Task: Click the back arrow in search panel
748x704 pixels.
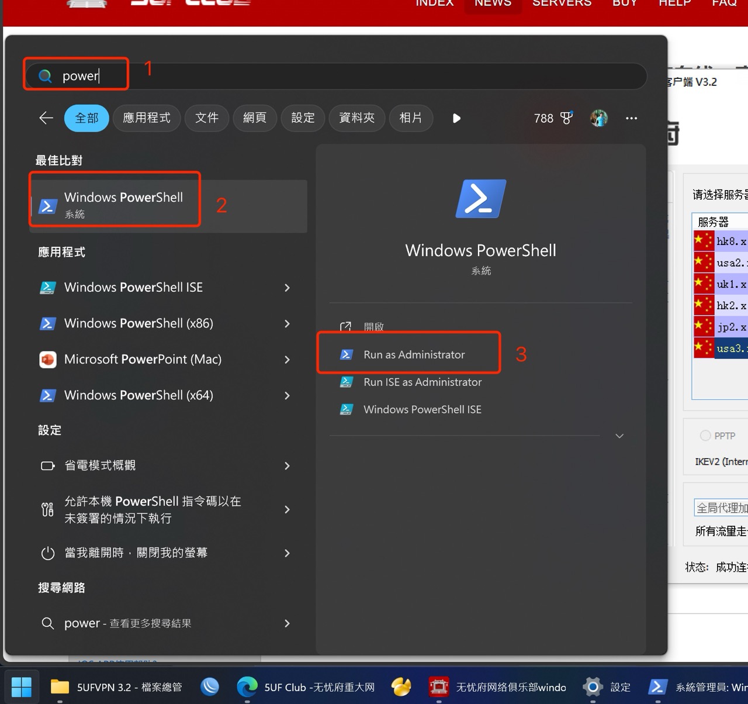Action: pyautogui.click(x=46, y=118)
